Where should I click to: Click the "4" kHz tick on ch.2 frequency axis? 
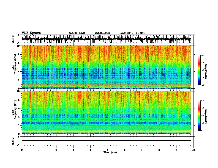point(19,117)
